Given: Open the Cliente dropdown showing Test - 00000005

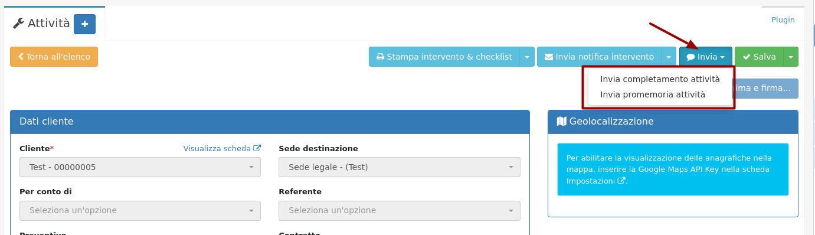Looking at the screenshot, I should pos(140,167).
